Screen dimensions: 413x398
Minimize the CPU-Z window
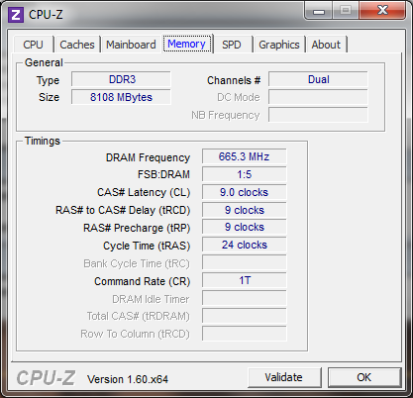click(x=319, y=11)
